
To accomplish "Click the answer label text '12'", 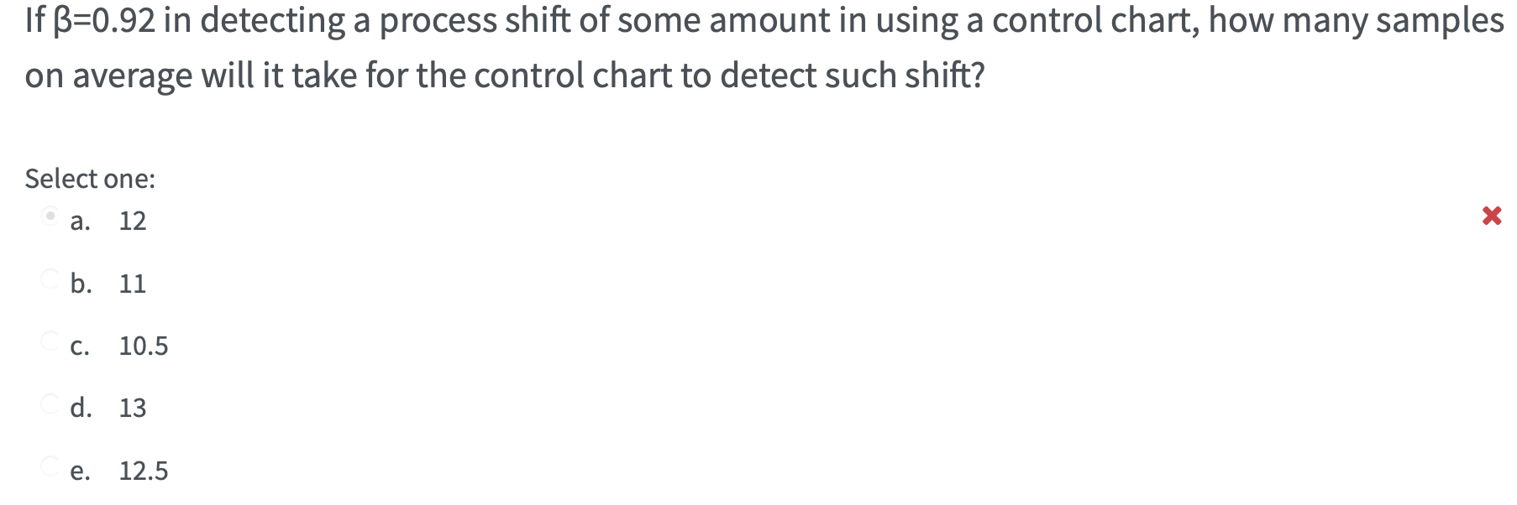I will pyautogui.click(x=132, y=221).
